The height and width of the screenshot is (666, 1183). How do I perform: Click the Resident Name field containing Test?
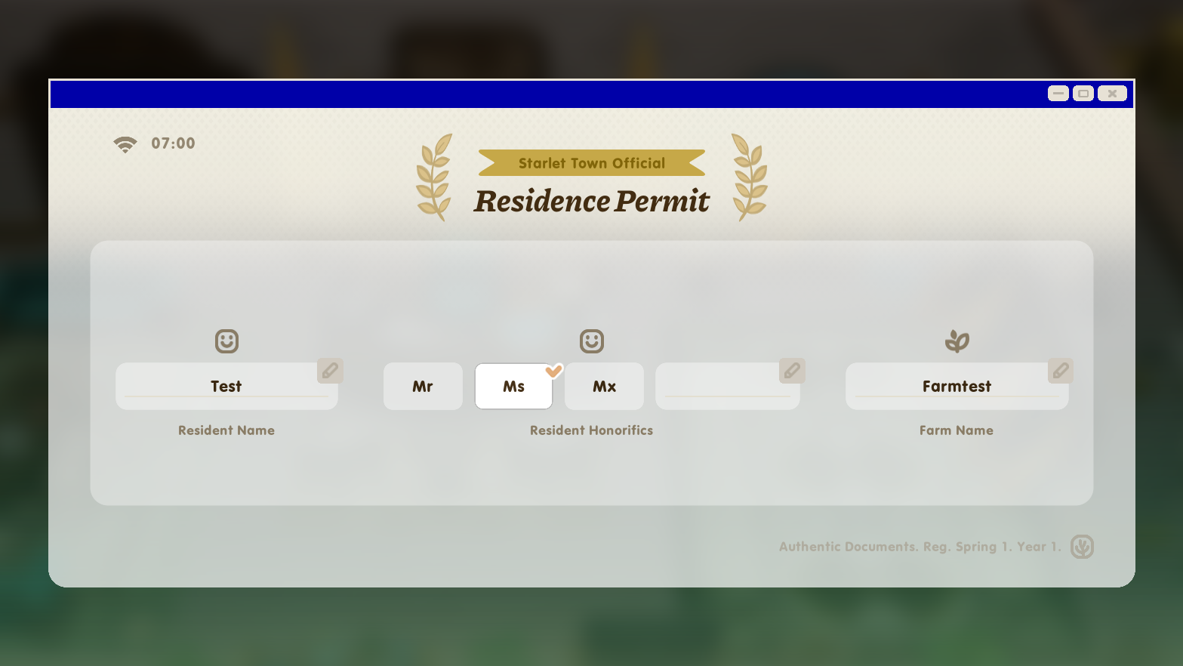[226, 387]
